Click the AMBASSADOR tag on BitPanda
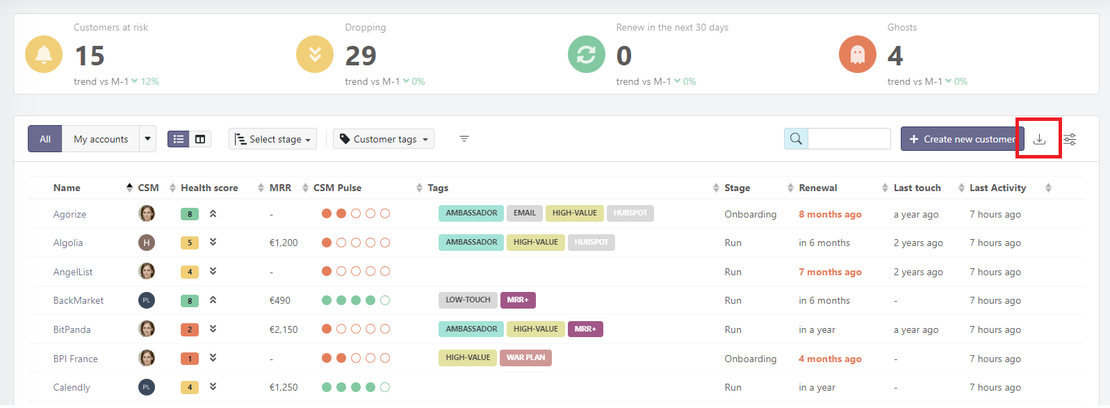Screen dimensions: 1110x408 [471, 329]
